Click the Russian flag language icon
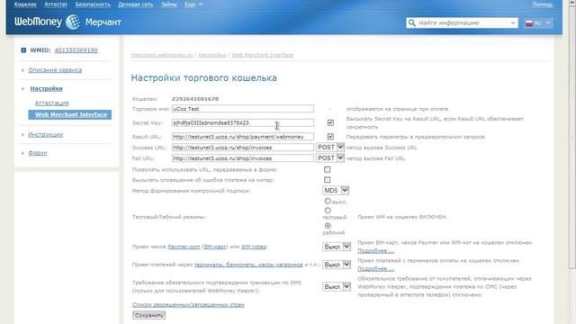This screenshot has height=324, width=576. coord(529,23)
